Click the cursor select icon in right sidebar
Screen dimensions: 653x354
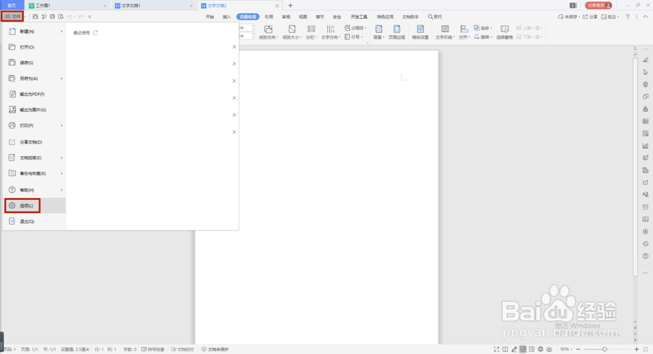[x=646, y=72]
